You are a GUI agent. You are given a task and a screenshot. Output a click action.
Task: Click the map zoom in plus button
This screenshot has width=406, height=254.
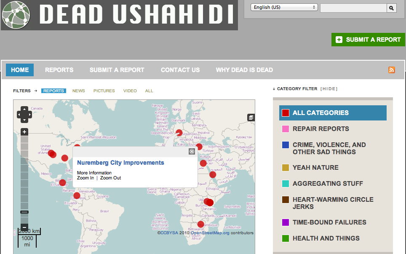coord(24,132)
